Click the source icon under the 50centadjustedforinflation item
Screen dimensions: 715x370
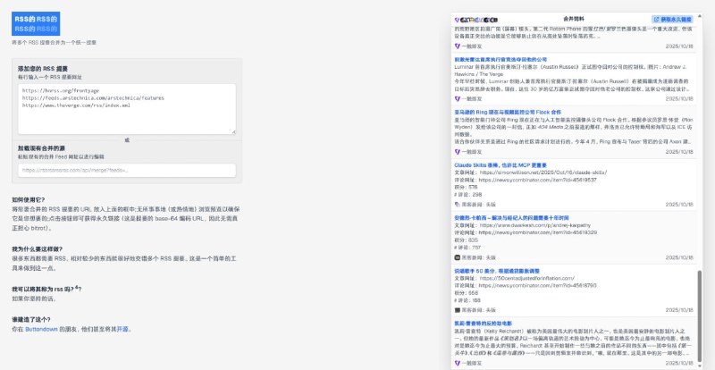[x=458, y=310]
